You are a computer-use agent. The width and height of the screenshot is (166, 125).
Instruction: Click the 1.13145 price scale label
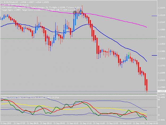coord(162,22)
